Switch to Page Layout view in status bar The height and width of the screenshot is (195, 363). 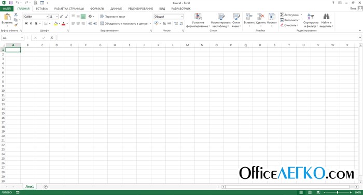[310, 192]
